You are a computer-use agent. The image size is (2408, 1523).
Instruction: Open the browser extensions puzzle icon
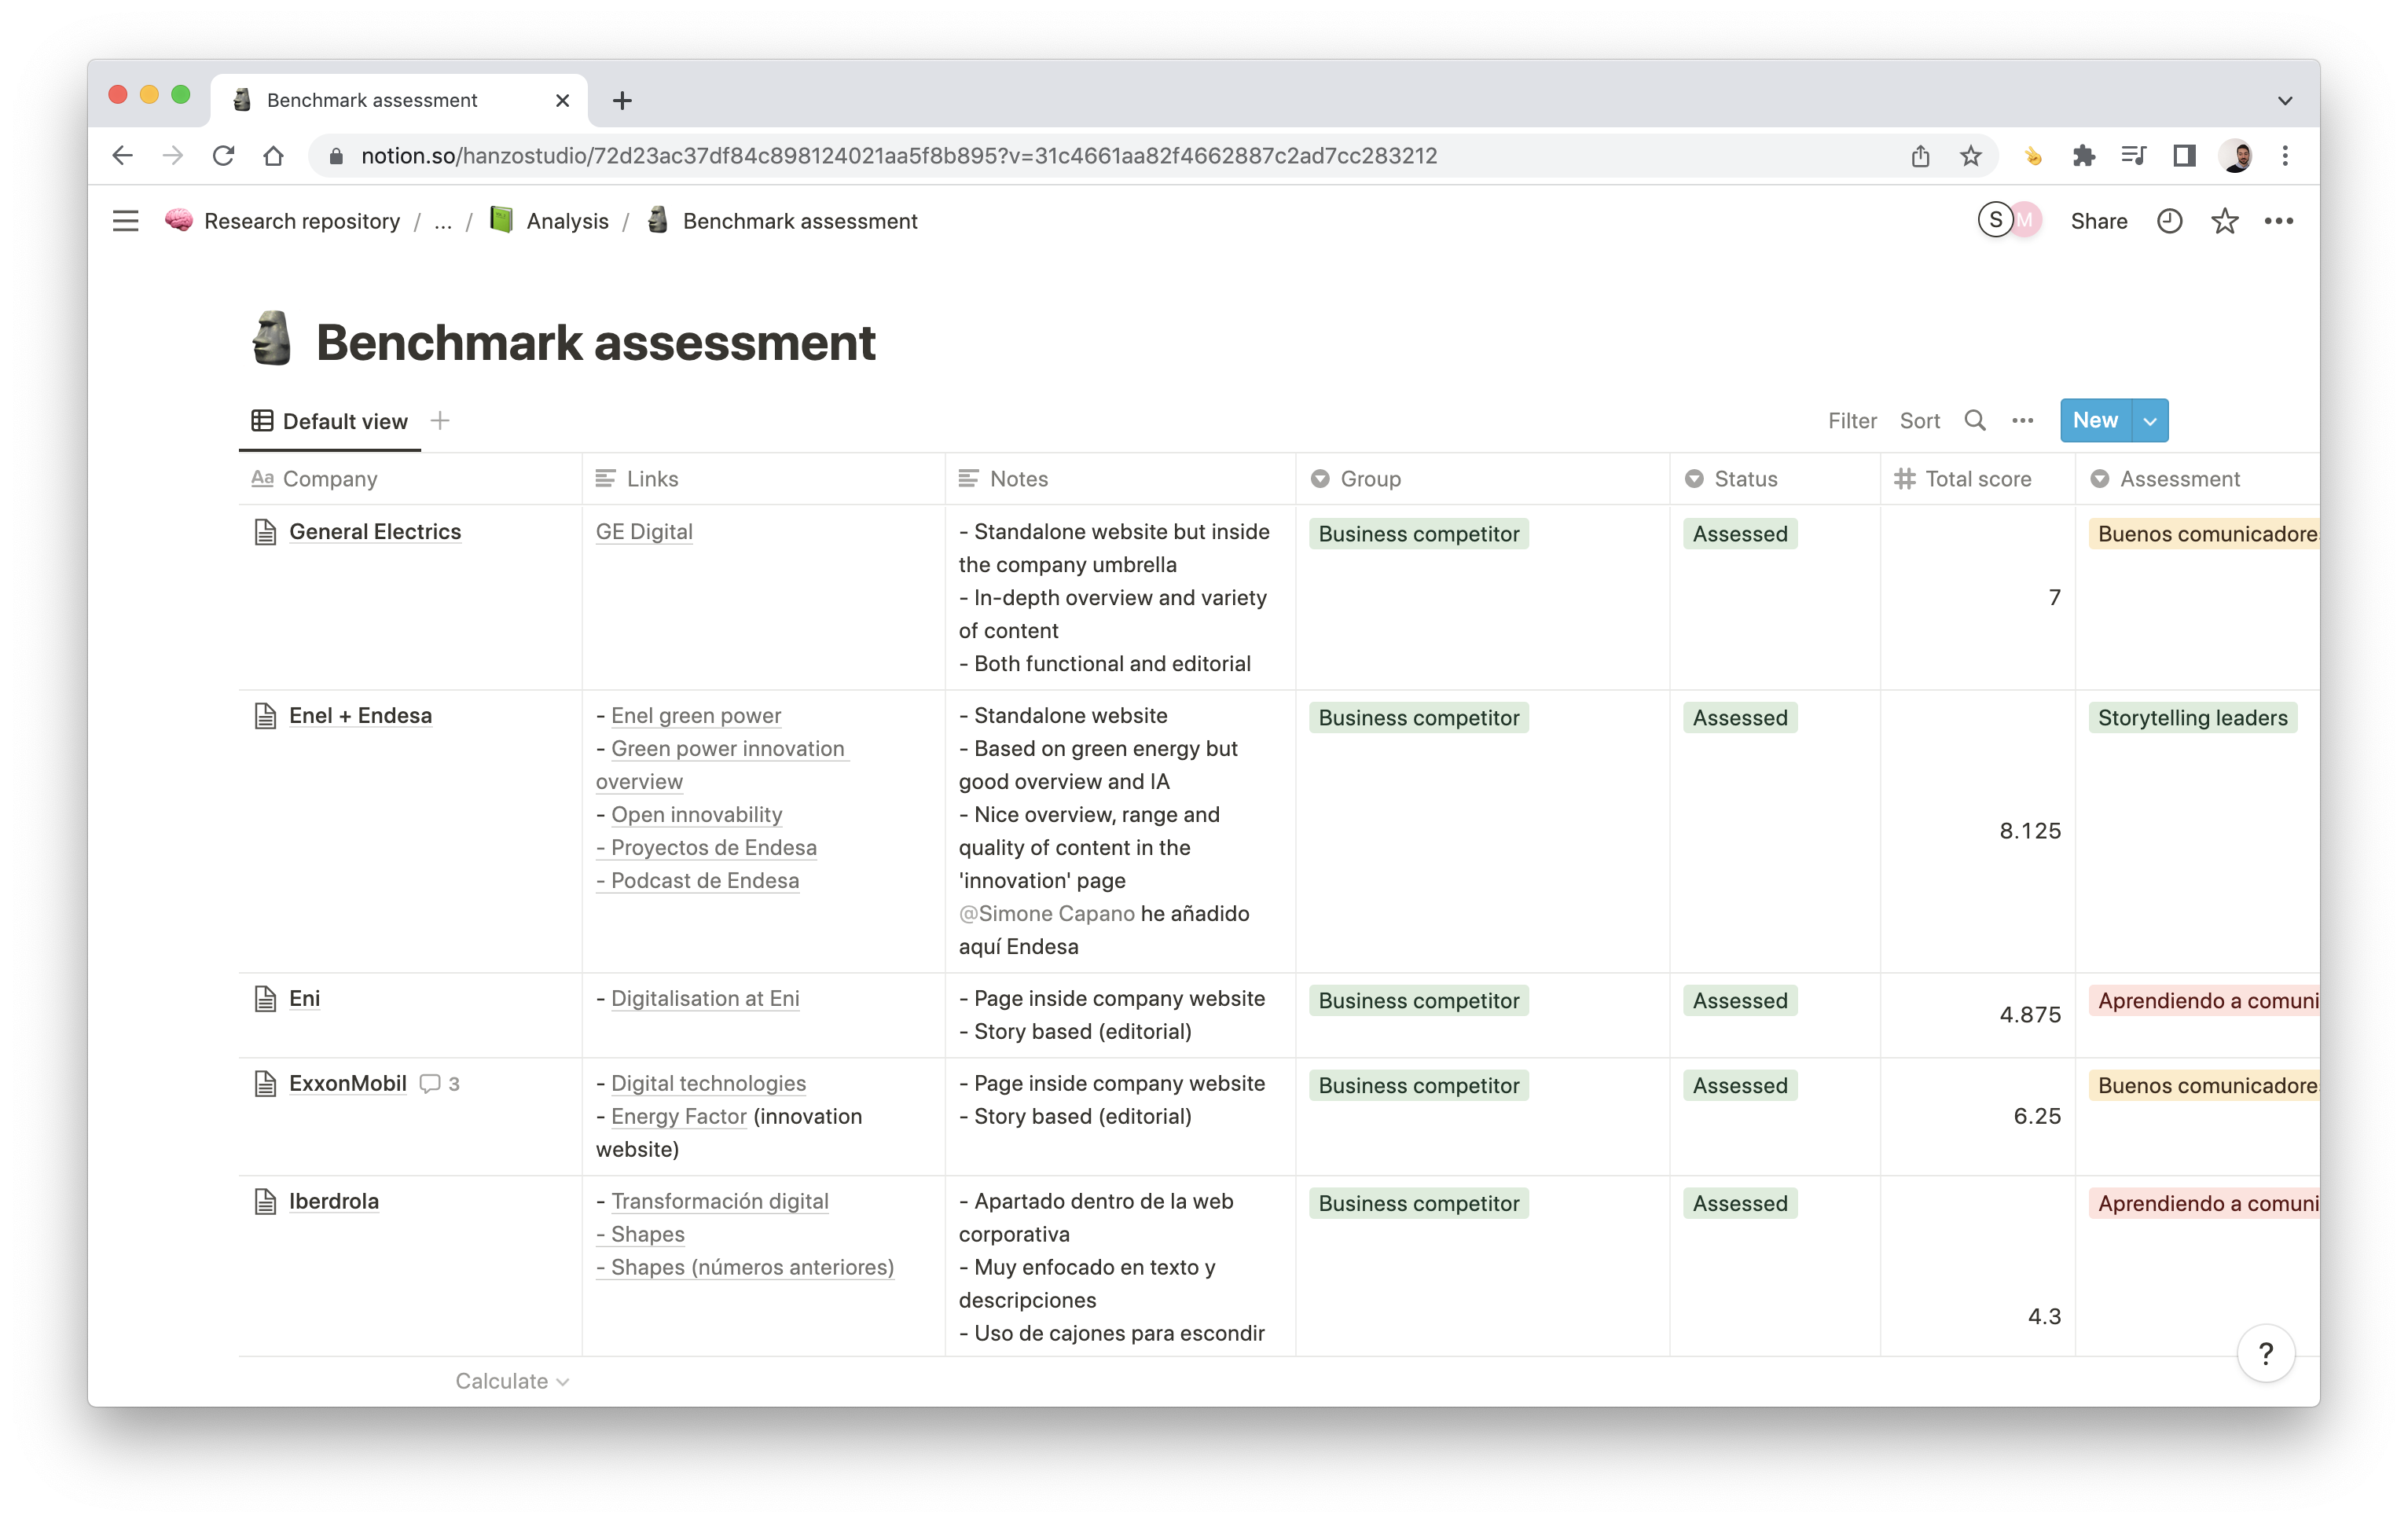coord(2083,156)
